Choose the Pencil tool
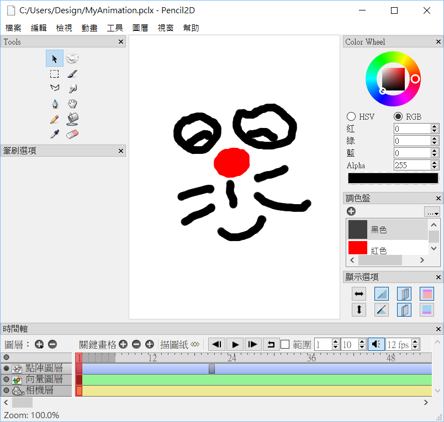Image resolution: width=444 pixels, height=422 pixels. (54, 119)
